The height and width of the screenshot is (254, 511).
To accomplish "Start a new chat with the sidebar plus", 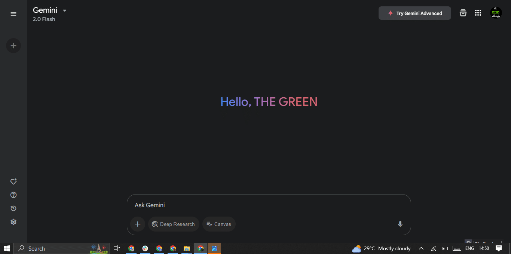I will [x=13, y=46].
